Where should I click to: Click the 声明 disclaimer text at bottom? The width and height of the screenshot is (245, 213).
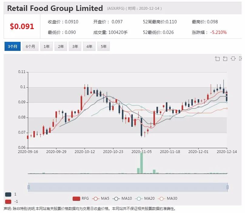pos(90,209)
